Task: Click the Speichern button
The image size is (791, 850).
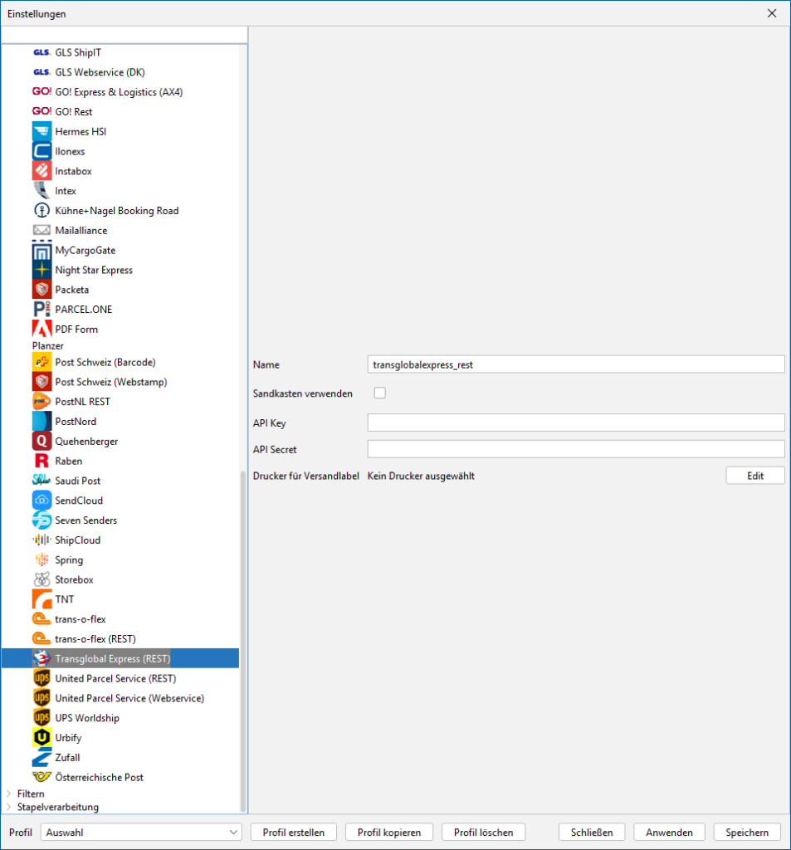Action: coord(747,832)
